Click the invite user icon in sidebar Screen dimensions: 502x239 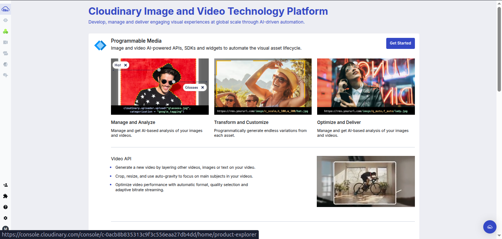pyautogui.click(x=6, y=185)
